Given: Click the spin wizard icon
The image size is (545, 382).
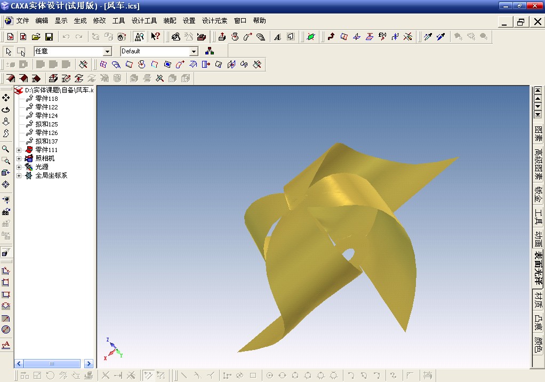Looking at the screenshot, I should [x=235, y=36].
